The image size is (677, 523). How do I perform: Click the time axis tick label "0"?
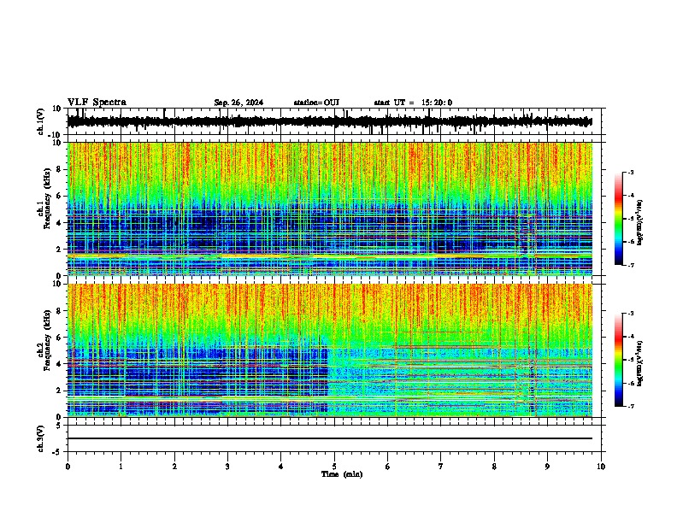click(x=68, y=467)
